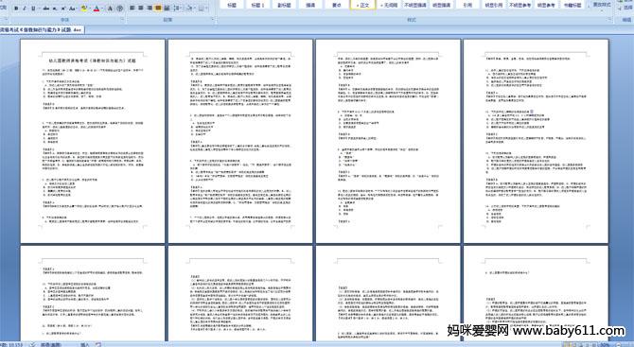This screenshot has height=347, width=634.
Task: Click the text highlight color marker
Action: pyautogui.click(x=83, y=9)
